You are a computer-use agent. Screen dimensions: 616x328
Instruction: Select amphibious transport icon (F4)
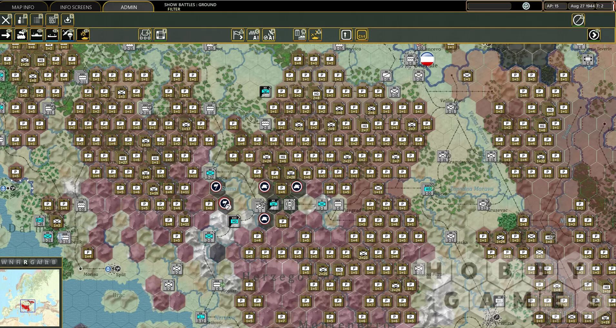tap(52, 35)
